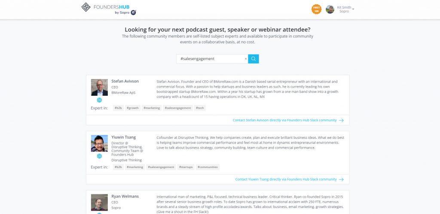Click Yiuwin Tsang's profile photo

(x=99, y=143)
